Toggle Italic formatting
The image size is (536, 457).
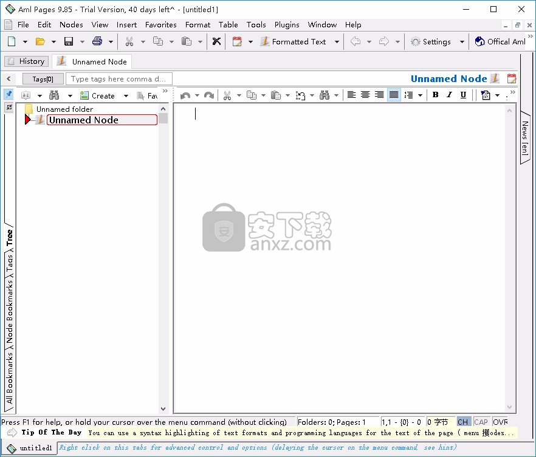[449, 95]
